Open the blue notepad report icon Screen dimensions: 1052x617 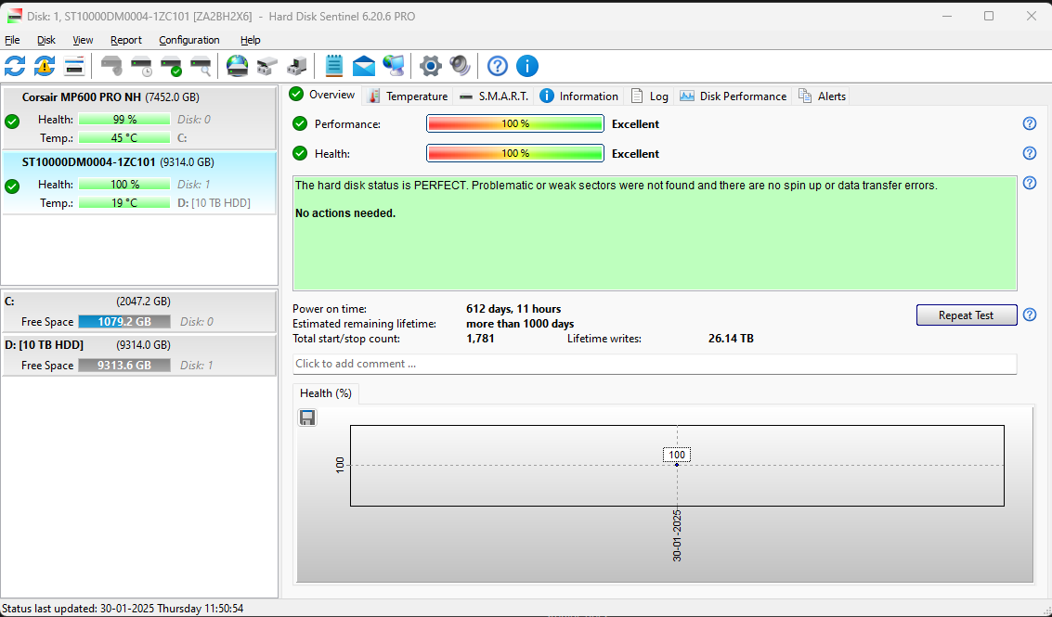coord(334,66)
